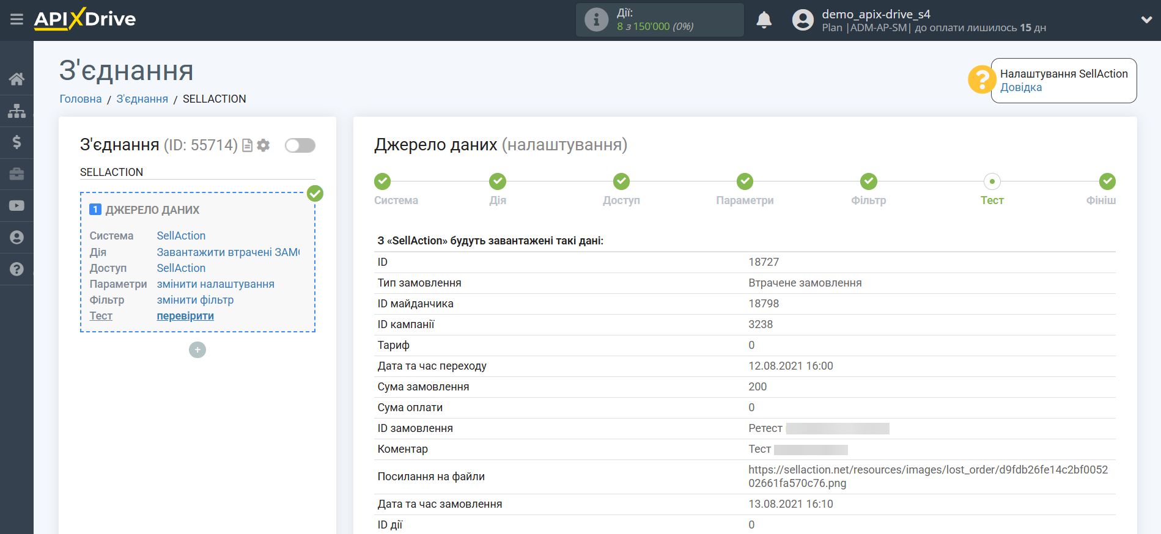Copy connection document icon
The image size is (1161, 534).
coord(247,145)
